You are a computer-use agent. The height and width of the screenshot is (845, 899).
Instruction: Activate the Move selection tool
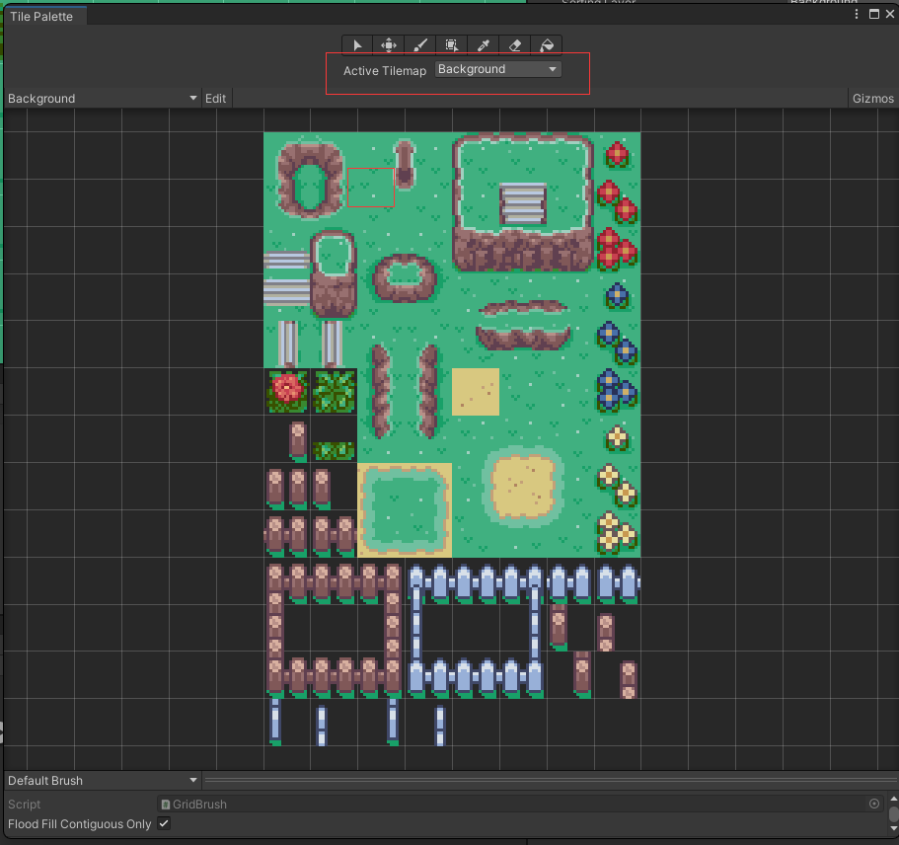tap(389, 45)
